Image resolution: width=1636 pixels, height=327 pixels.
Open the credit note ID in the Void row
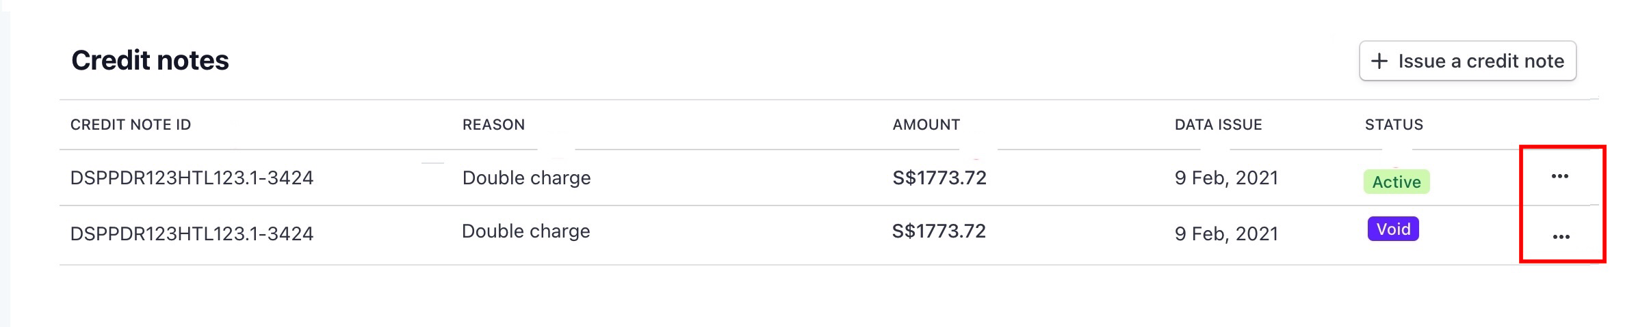(x=192, y=234)
